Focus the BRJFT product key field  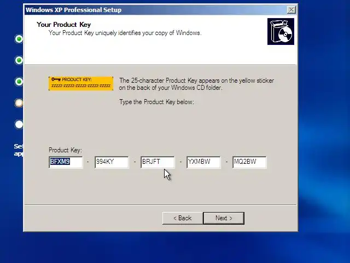point(157,162)
